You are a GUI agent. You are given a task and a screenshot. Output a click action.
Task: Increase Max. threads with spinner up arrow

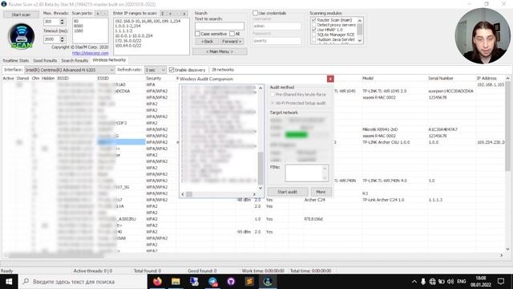click(63, 20)
